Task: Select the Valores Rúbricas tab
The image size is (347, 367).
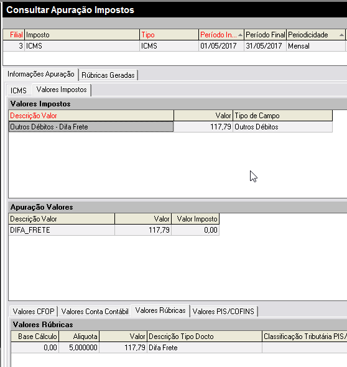Action: click(160, 310)
